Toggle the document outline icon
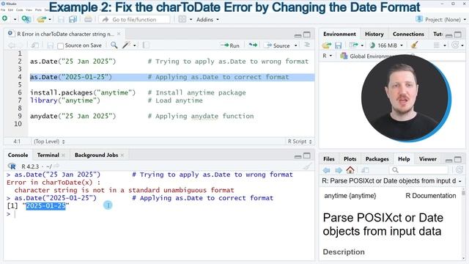Screen dimensions: 469x264 tap(307, 45)
